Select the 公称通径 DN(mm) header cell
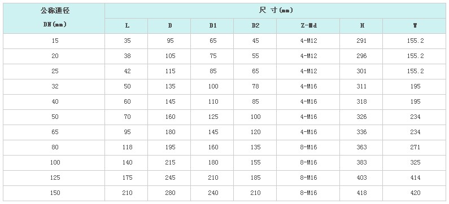 pos(54,18)
